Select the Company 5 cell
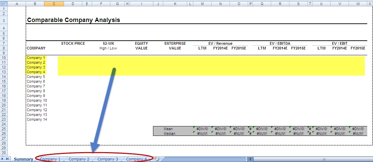This screenshot has height=162, width=373. 36,77
